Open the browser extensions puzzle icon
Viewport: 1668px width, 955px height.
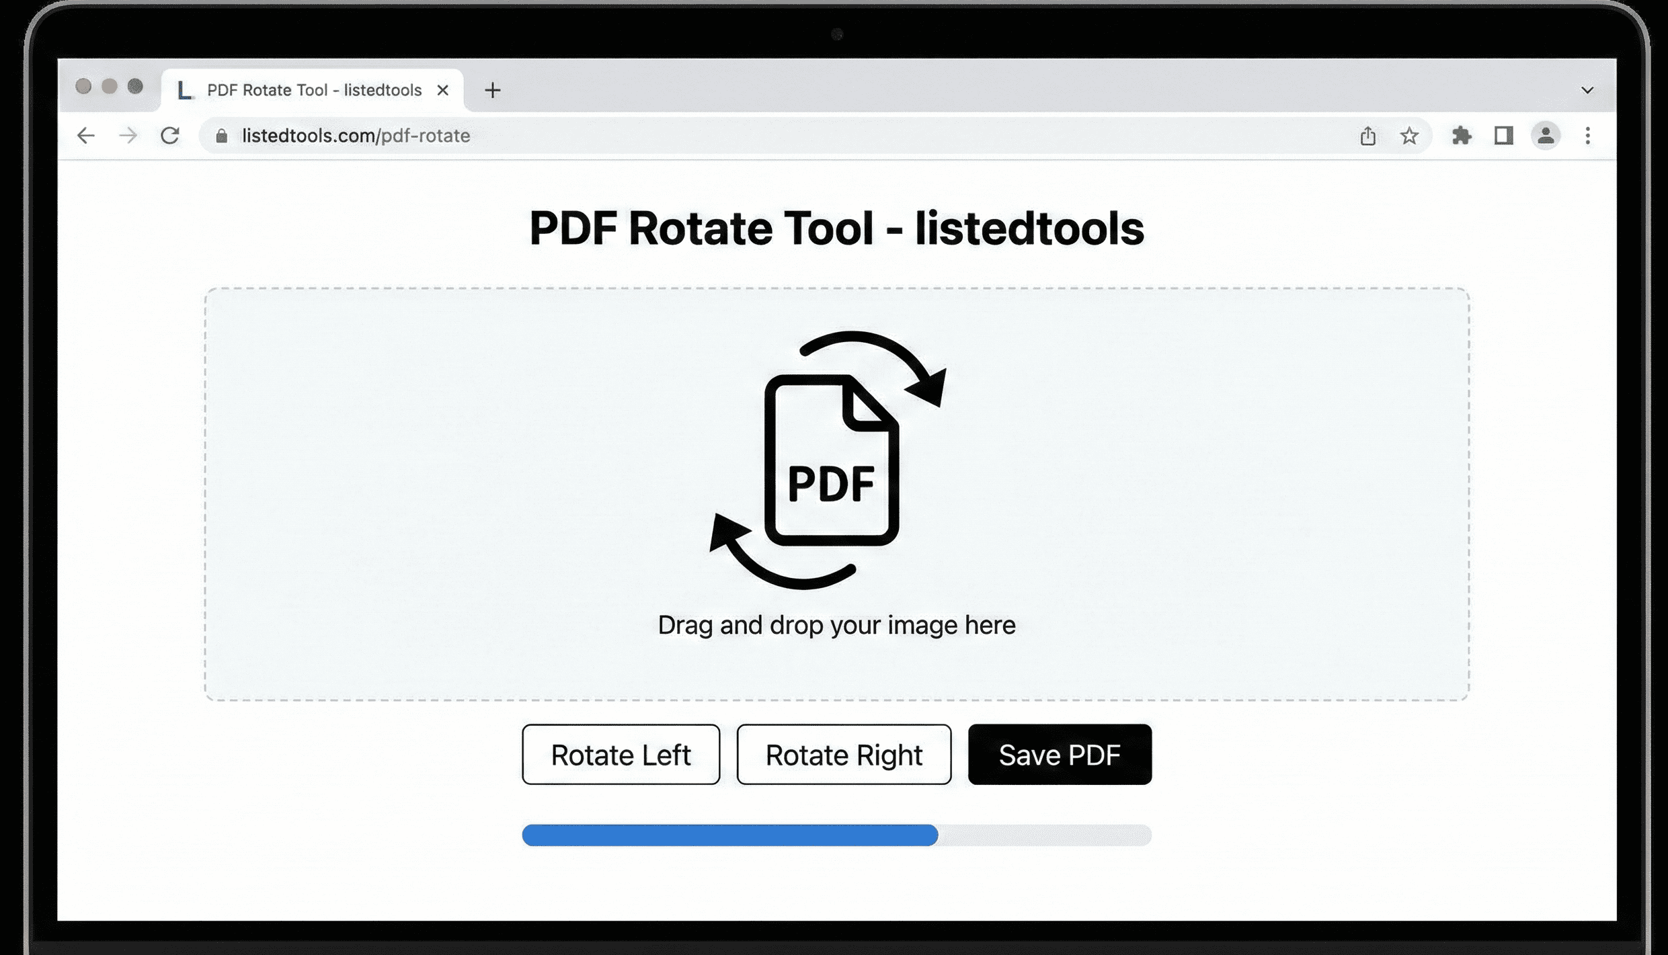click(1463, 136)
